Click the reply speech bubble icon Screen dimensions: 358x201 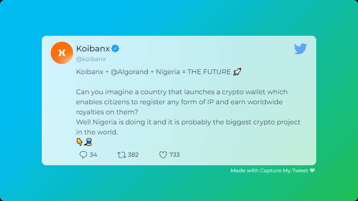(83, 155)
